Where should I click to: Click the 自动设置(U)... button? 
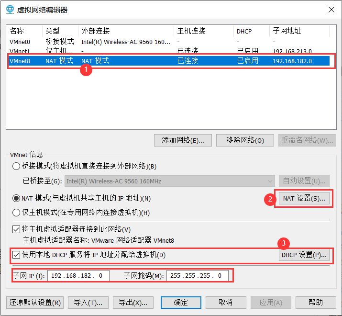point(304,181)
